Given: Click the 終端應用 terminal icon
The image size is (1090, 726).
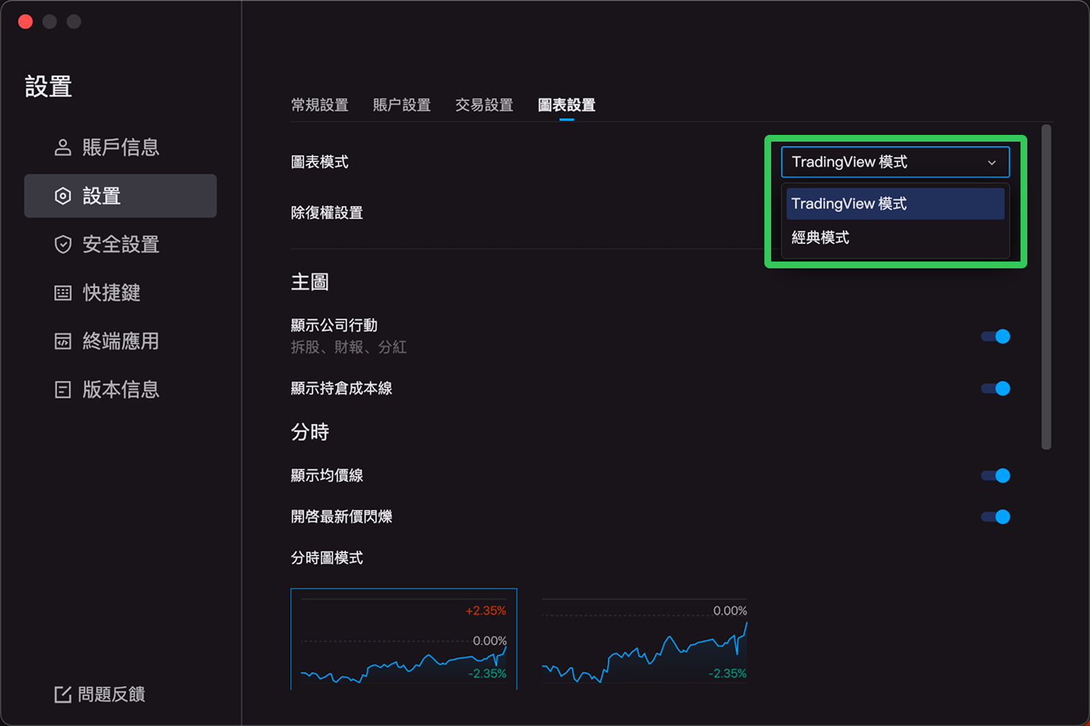Looking at the screenshot, I should pos(63,341).
